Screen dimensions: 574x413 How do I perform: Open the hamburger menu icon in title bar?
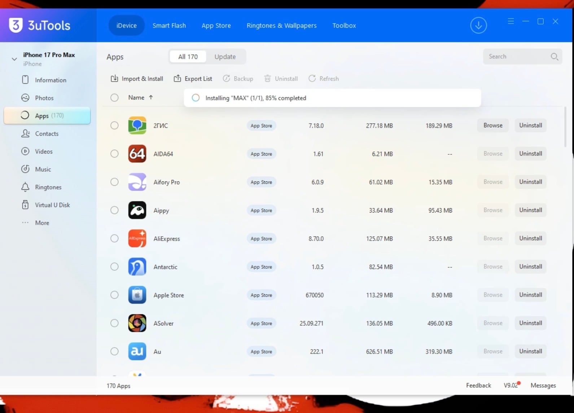tap(511, 21)
